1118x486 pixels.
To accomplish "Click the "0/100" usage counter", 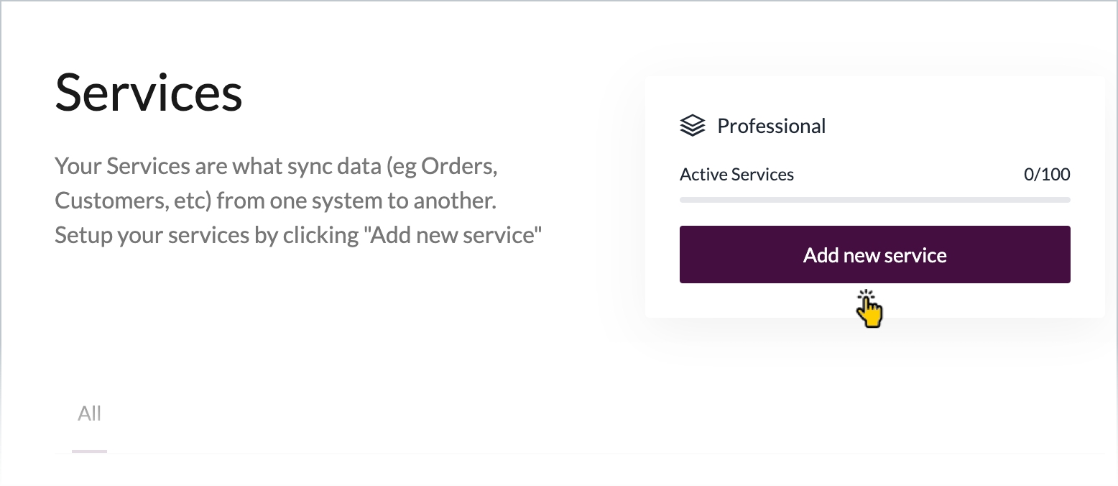I will pyautogui.click(x=1046, y=175).
